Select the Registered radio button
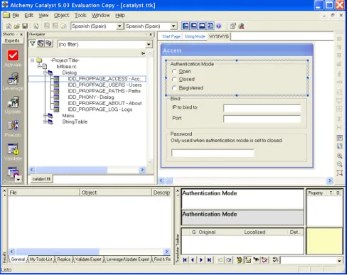 tap(174, 88)
